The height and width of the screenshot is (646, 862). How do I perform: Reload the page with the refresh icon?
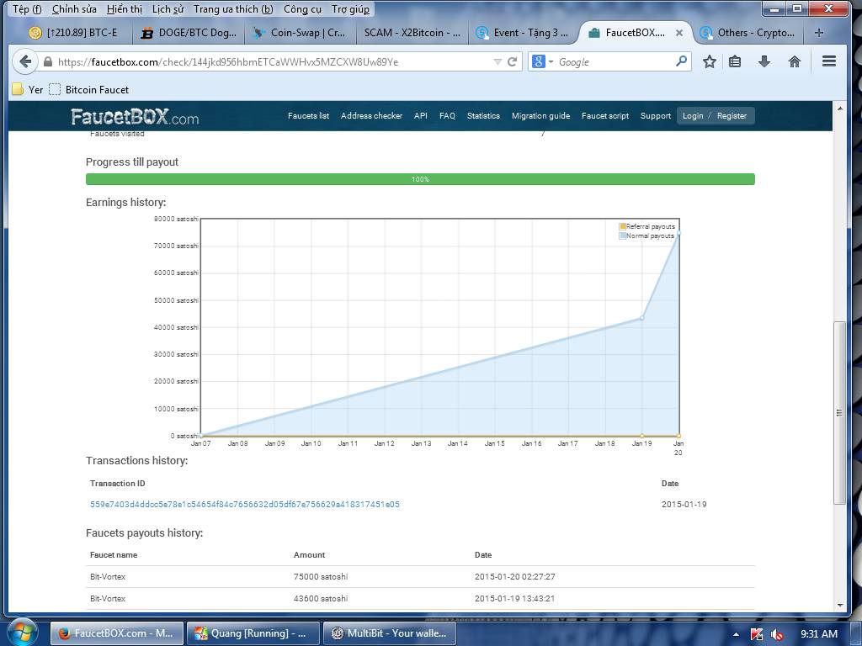(x=512, y=61)
